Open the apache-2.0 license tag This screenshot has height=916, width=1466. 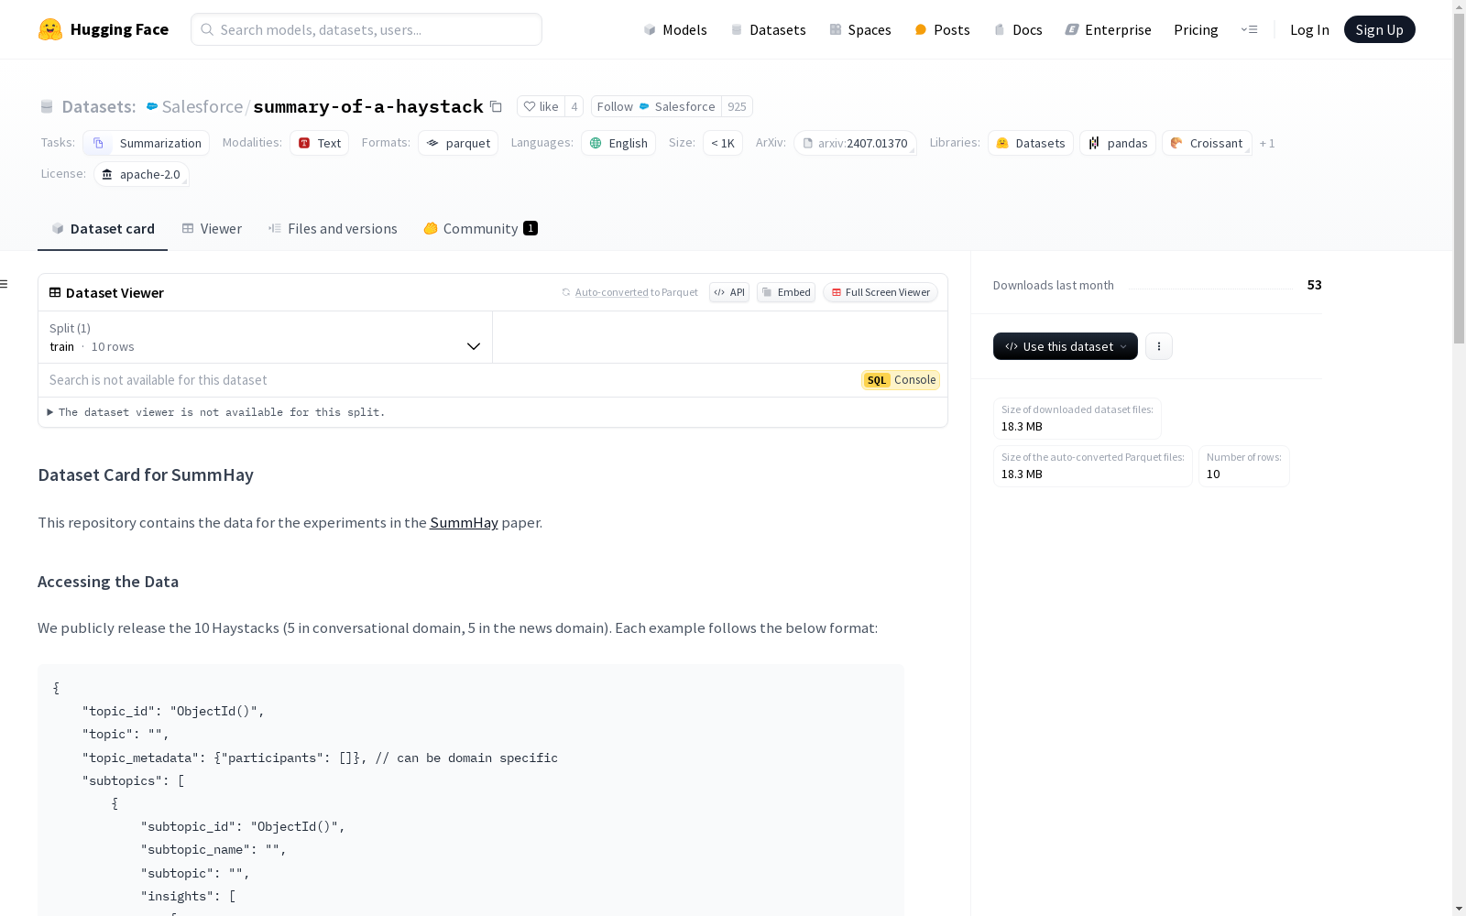click(141, 174)
